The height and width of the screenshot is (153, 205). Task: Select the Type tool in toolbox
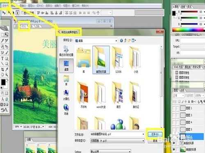tap(2, 59)
